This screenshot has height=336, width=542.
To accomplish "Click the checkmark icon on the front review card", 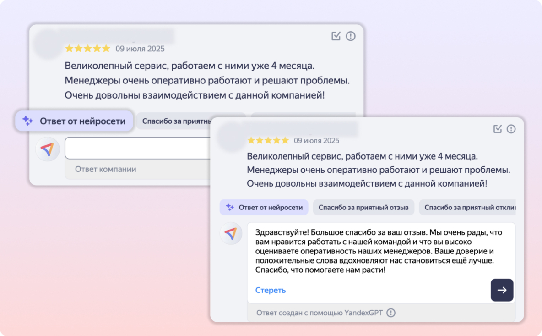I will pos(498,129).
